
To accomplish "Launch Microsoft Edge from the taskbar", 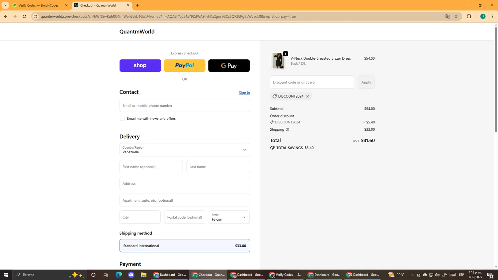I will (x=119, y=275).
